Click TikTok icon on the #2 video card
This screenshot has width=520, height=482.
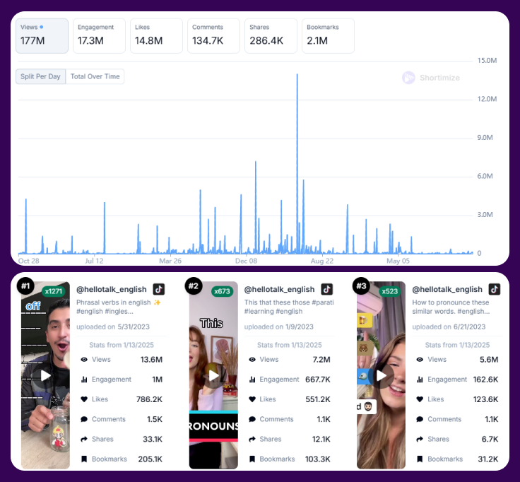pyautogui.click(x=326, y=289)
